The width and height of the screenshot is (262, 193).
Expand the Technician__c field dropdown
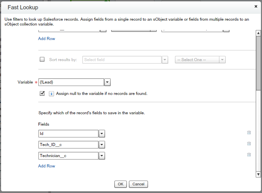pos(102,156)
